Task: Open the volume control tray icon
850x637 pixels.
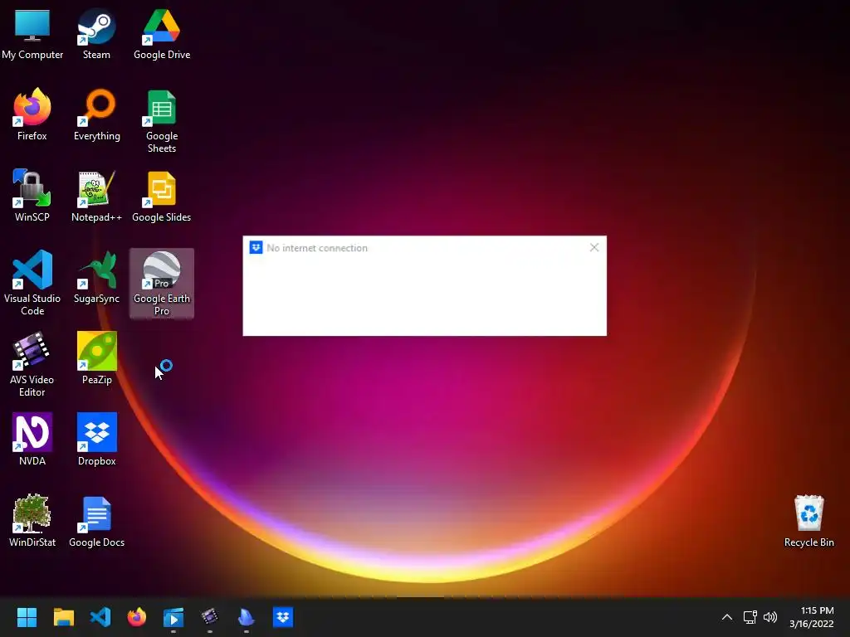Action: click(x=770, y=617)
